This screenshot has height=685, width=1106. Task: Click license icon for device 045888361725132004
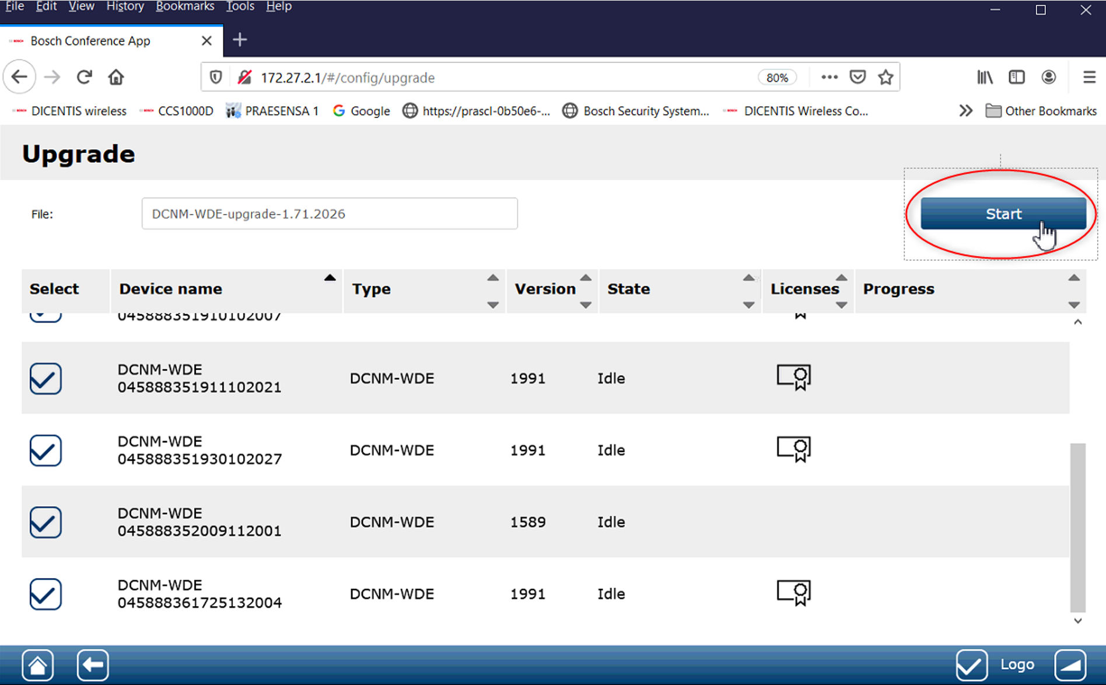[793, 593]
